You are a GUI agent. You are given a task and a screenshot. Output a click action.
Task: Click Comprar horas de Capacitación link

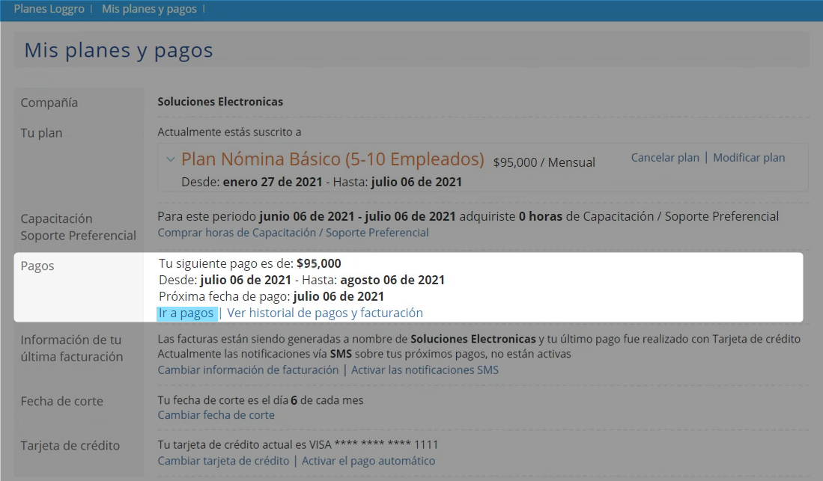pos(293,233)
